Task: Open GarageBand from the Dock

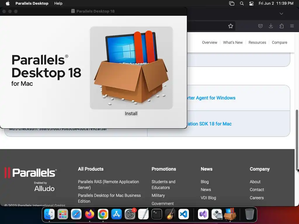Action: coord(170,214)
